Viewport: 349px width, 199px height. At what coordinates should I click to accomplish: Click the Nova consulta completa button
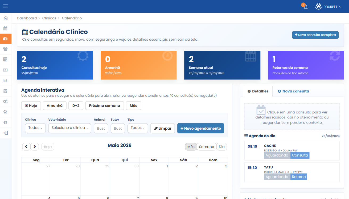pos(315,35)
